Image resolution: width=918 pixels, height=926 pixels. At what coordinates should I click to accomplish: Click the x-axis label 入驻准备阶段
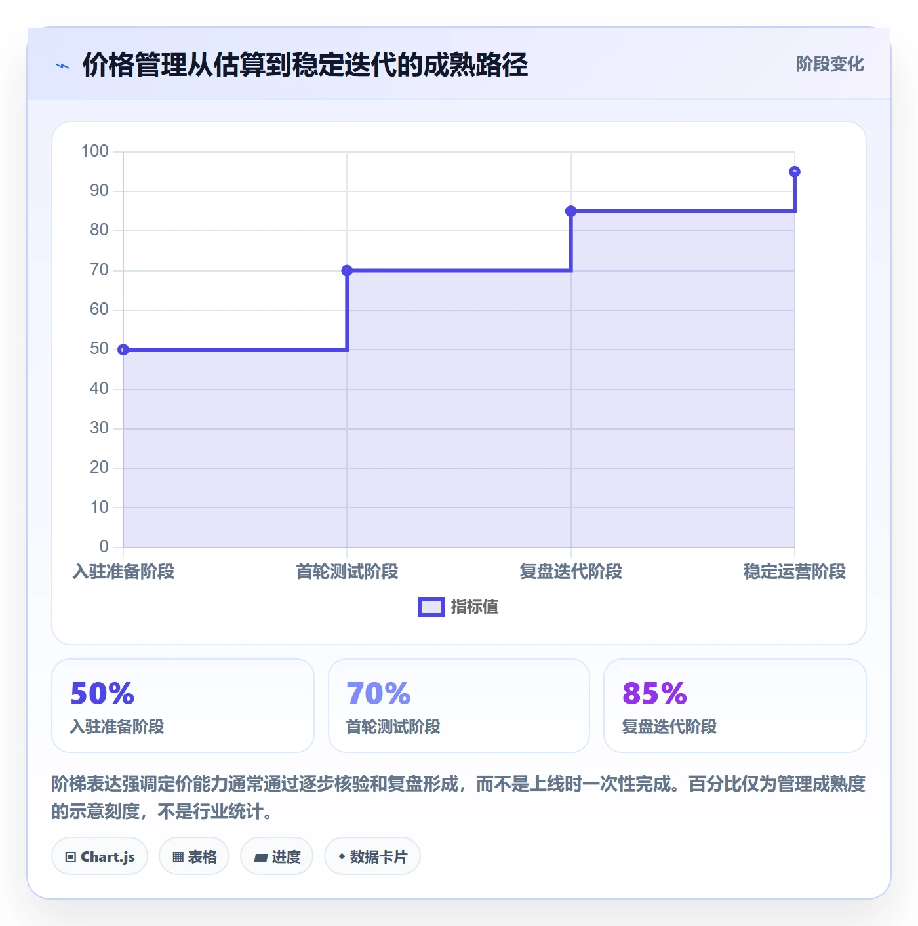coord(123,572)
